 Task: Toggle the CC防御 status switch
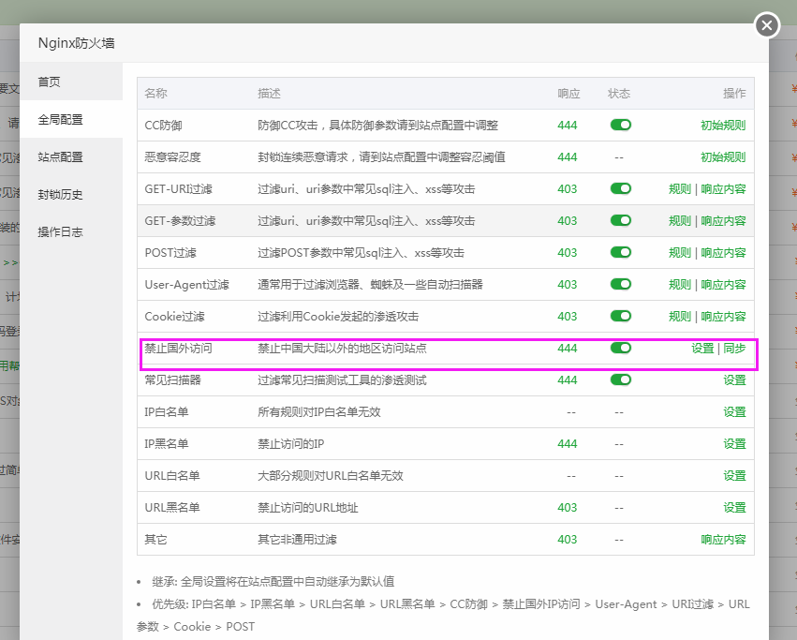click(x=621, y=126)
